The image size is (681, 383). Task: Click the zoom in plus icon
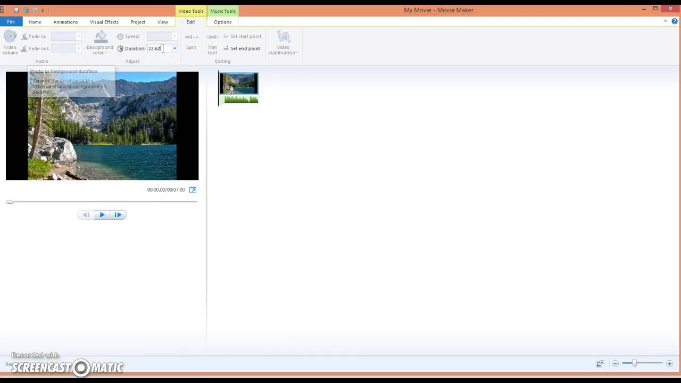pos(669,363)
